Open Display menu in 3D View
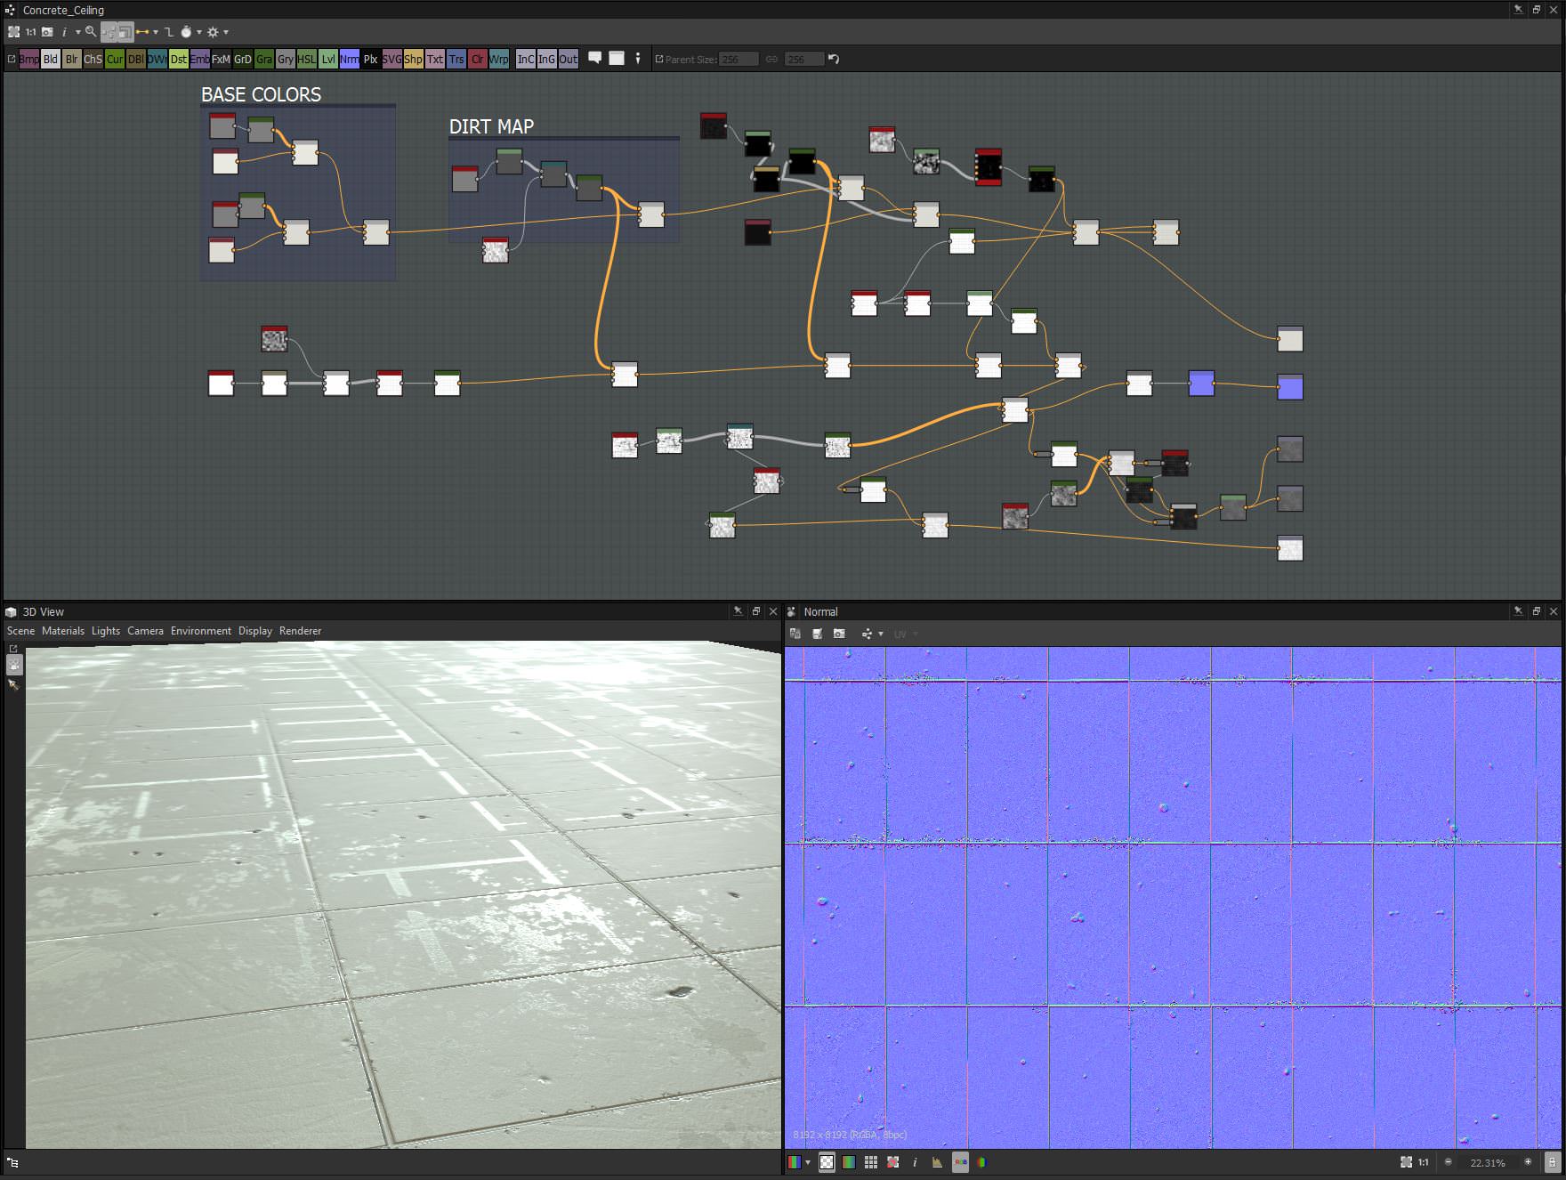This screenshot has height=1180, width=1566. [255, 631]
